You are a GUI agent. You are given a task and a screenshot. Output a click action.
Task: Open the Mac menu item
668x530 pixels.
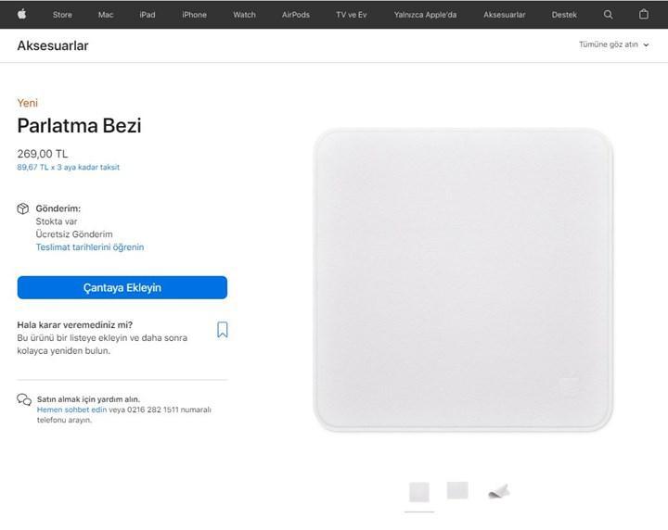pyautogui.click(x=106, y=15)
